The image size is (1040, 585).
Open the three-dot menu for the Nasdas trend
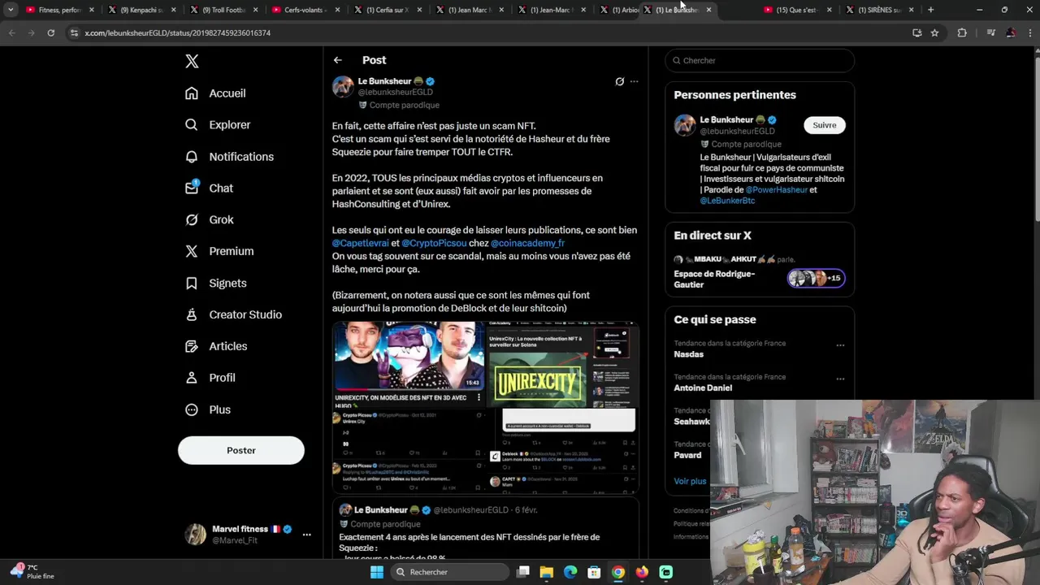(840, 345)
